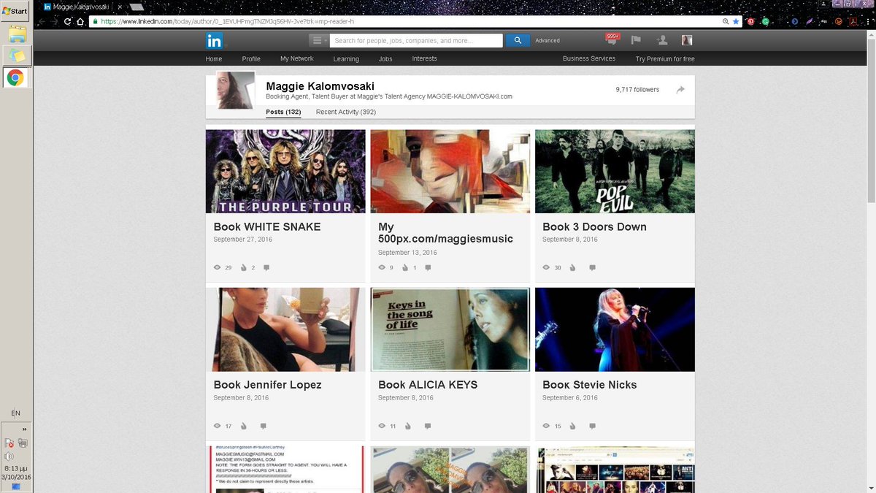Screen dimensions: 876x493
Task: Open Book Stevie Nicks post image
Action: click(615, 329)
